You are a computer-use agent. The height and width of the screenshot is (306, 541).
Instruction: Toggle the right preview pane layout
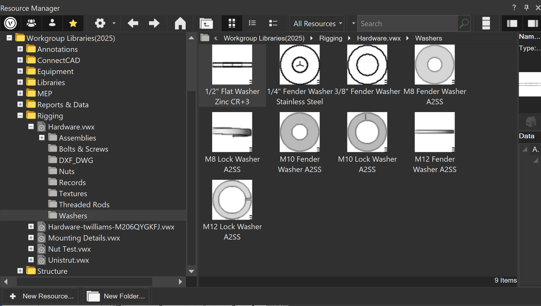(532, 23)
